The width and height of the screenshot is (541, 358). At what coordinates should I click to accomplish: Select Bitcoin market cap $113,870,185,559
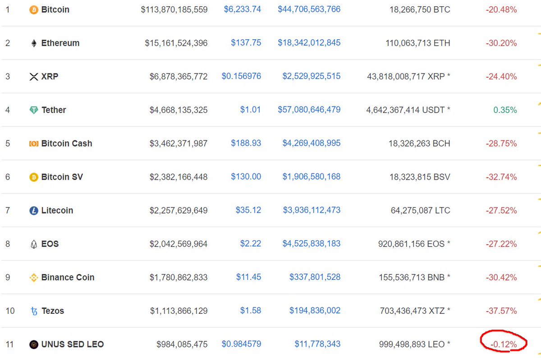(174, 9)
